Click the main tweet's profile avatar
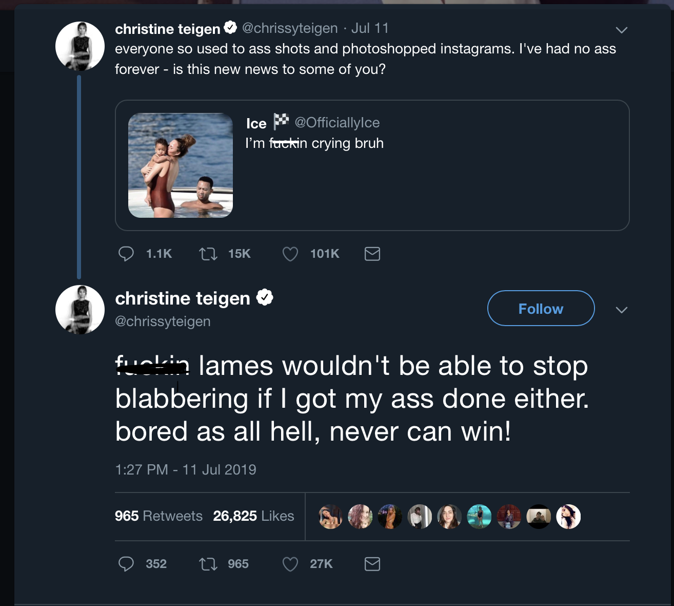Viewport: 674px width, 606px height. point(80,310)
